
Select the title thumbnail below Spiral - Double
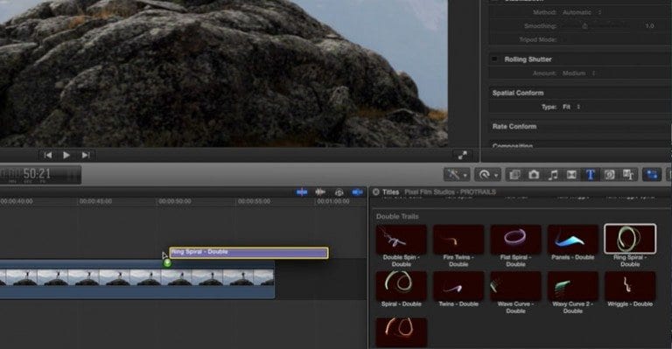pos(401,332)
